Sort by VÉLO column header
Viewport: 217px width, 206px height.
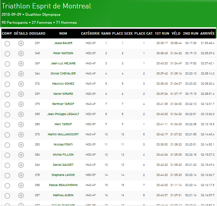coord(176,34)
